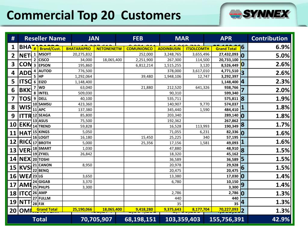Click the 70,227,093 overall grand total
The image size is (308, 231).
pos(229,209)
